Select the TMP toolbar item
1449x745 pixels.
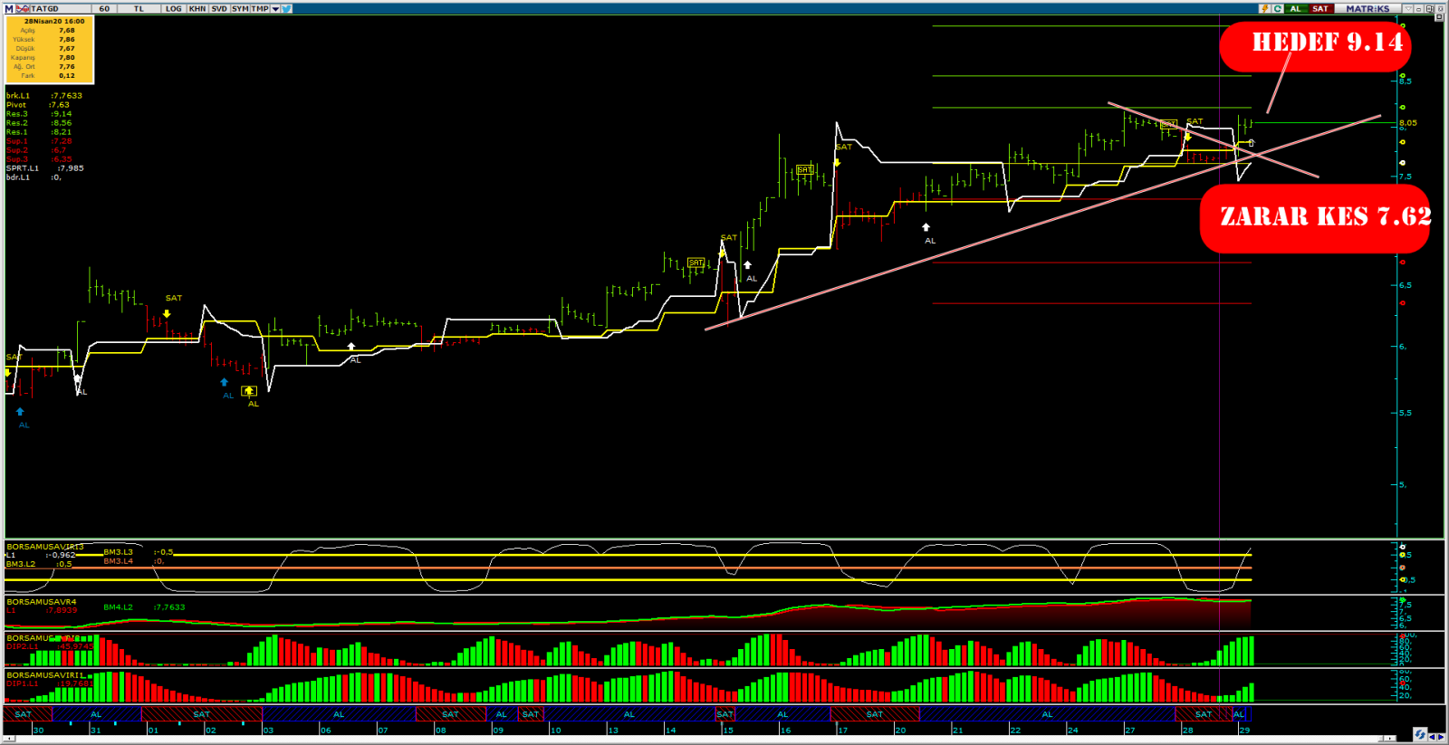point(260,8)
